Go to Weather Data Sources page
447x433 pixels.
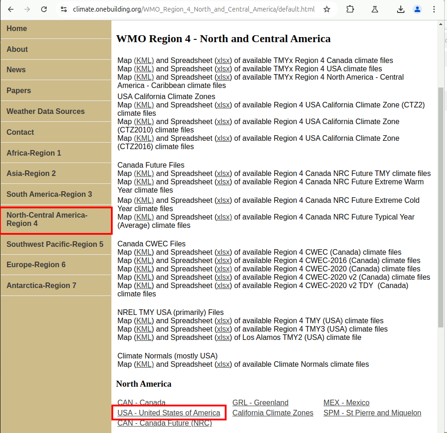45,112
